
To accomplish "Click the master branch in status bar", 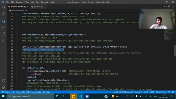I will (x=6, y=92).
